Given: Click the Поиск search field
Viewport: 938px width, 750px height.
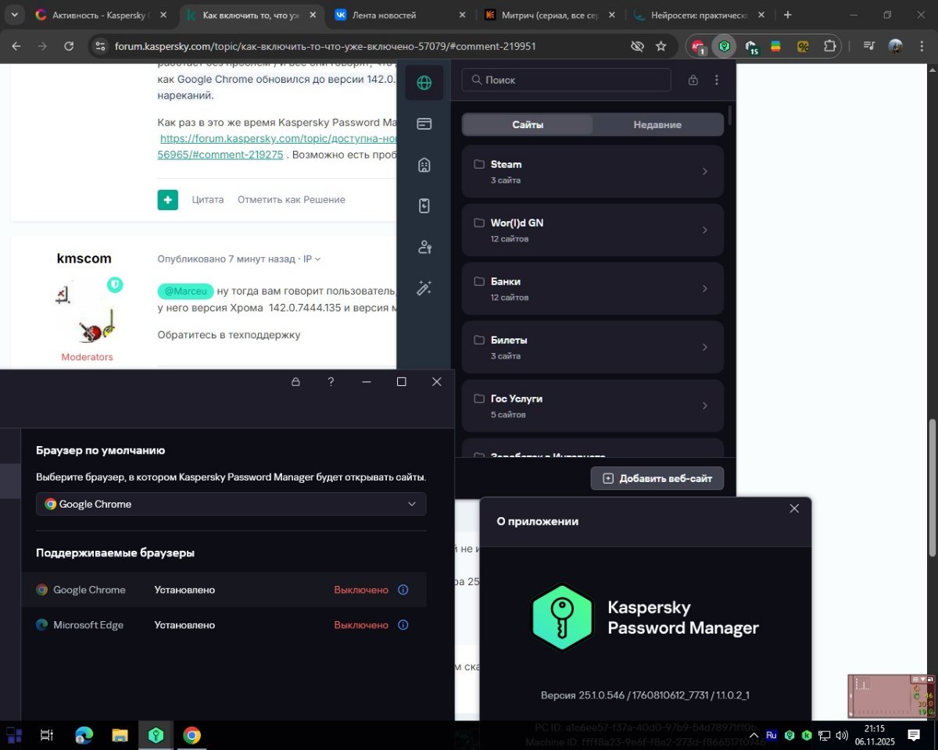Looking at the screenshot, I should 567,80.
